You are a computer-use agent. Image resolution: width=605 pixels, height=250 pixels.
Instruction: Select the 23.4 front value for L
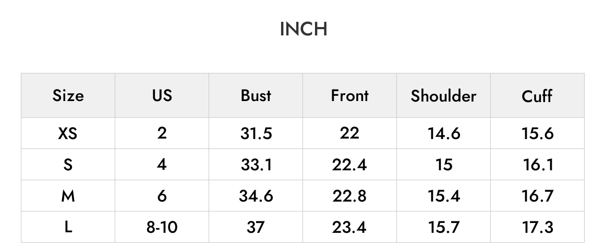[349, 227]
